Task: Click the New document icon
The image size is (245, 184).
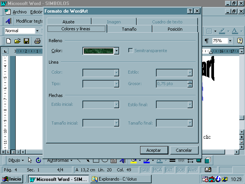Action: (x=8, y=41)
